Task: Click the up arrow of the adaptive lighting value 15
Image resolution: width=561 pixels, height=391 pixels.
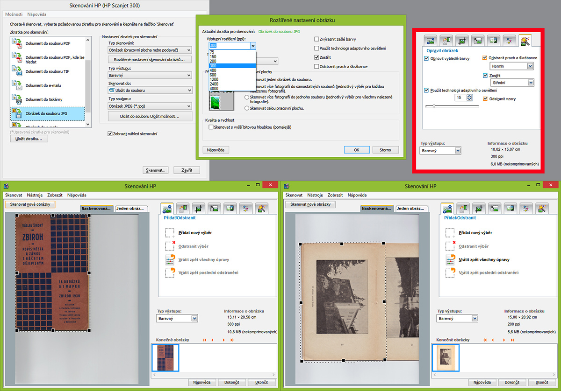Action: tap(469, 96)
